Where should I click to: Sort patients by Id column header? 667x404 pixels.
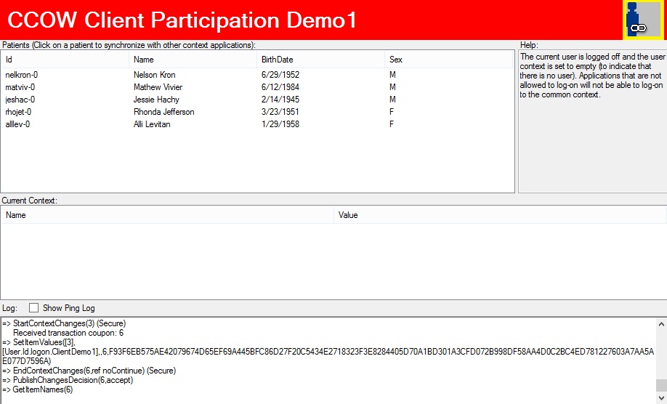point(65,60)
